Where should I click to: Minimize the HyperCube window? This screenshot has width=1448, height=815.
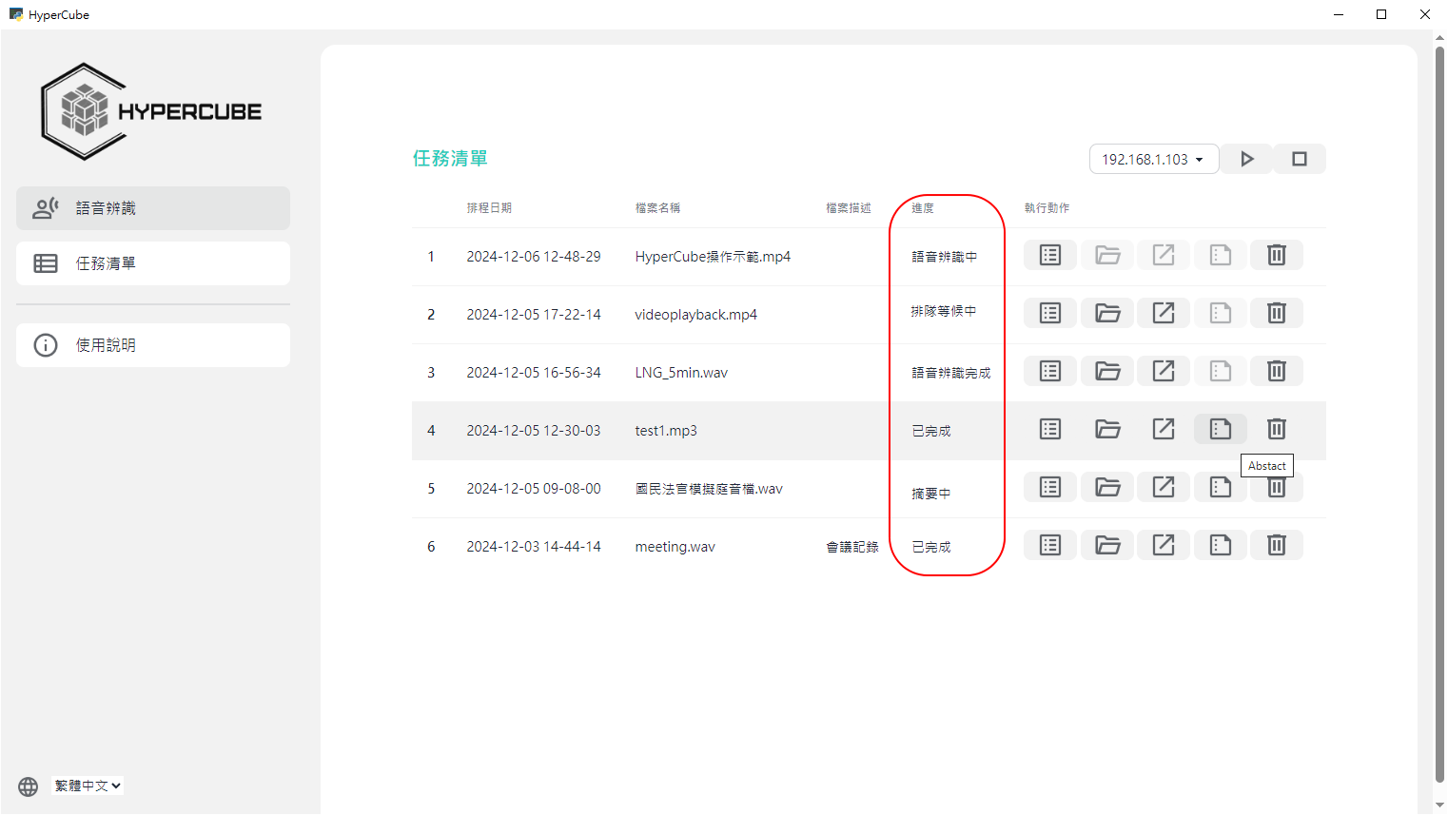point(1339,14)
